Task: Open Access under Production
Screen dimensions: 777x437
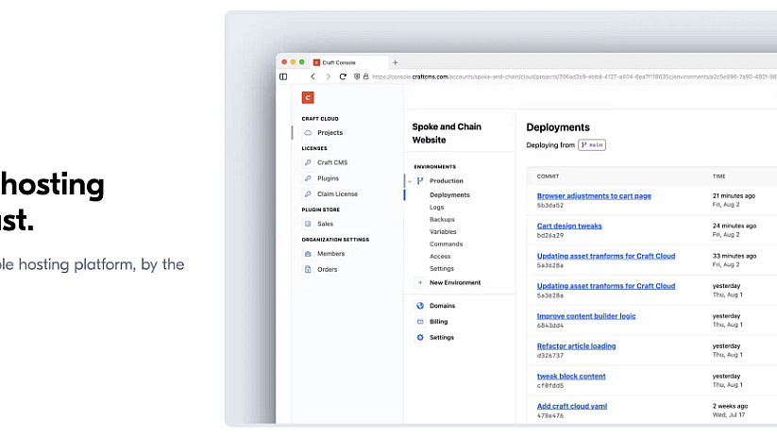Action: [440, 257]
